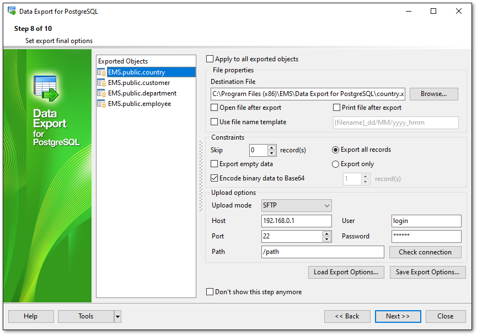Go to the next step with Next
This screenshot has height=335, width=477.
click(x=398, y=316)
